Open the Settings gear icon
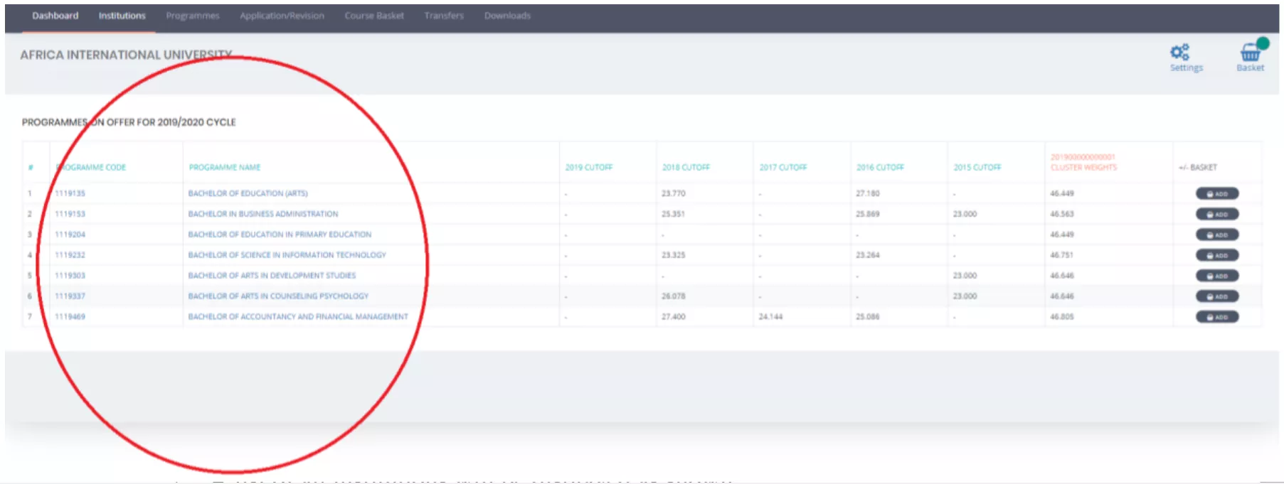Image resolution: width=1284 pixels, height=484 pixels. coord(1180,53)
